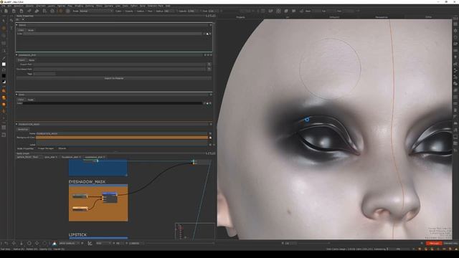Close the first node properties panel

(210, 25)
